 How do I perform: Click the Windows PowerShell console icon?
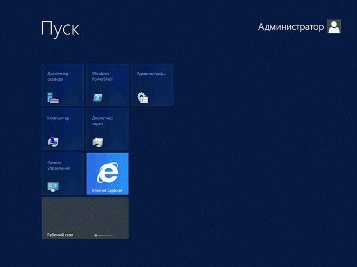(x=98, y=98)
